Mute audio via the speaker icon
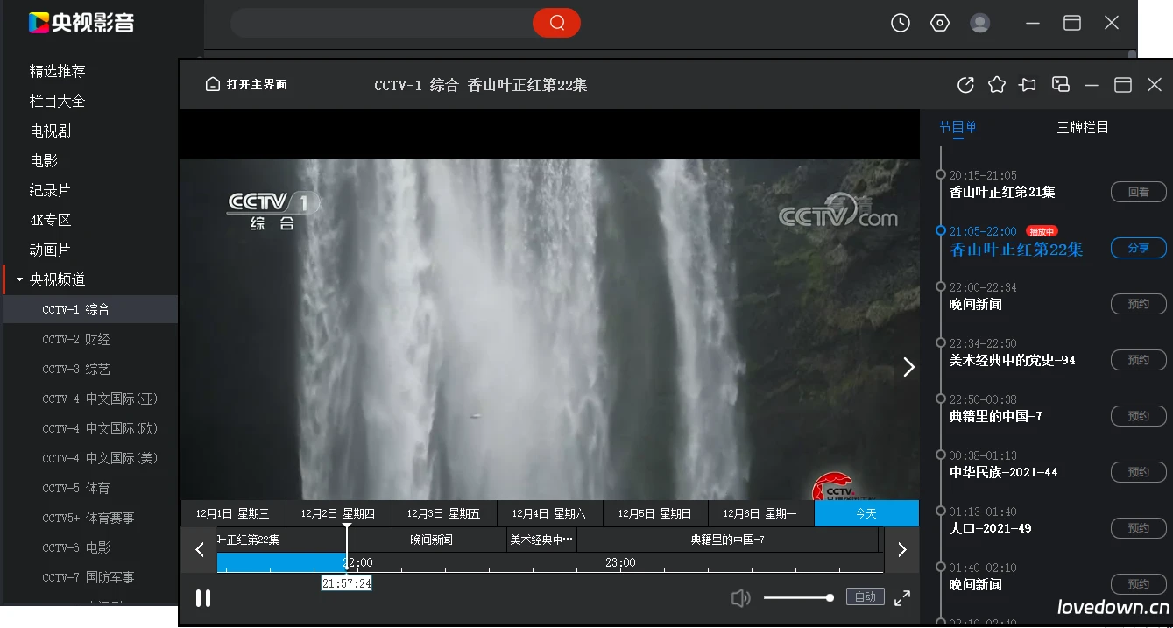 (740, 597)
